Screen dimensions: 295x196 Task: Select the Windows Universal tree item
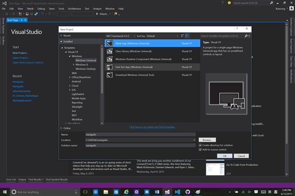pyautogui.click(x=86, y=60)
